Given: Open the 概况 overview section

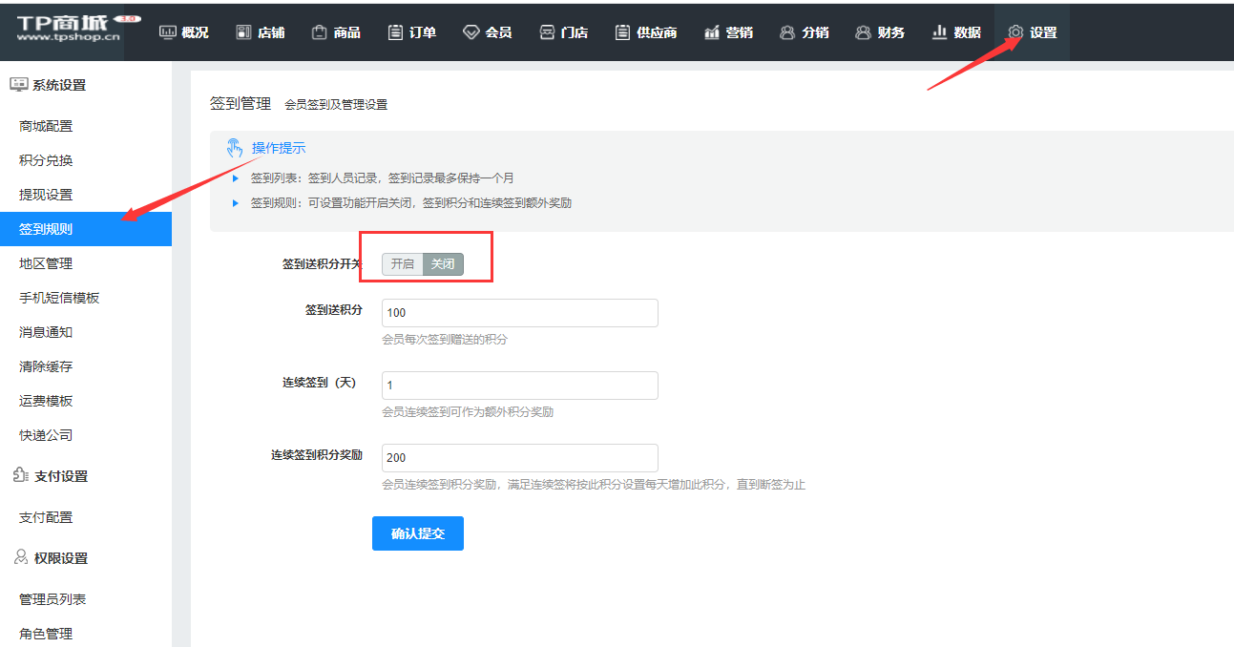Looking at the screenshot, I should click(x=183, y=31).
